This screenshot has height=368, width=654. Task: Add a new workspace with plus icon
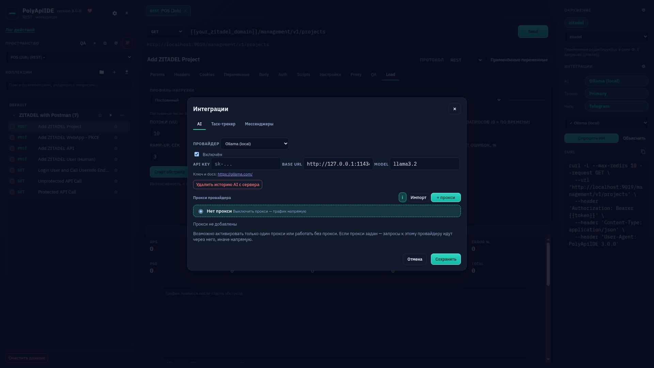click(95, 43)
